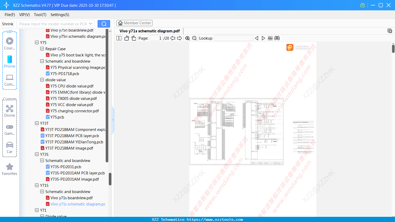This screenshot has width=395, height=222.
Task: Open Y75 CPU diode value.pdf from the tree
Action: pyautogui.click(x=72, y=86)
